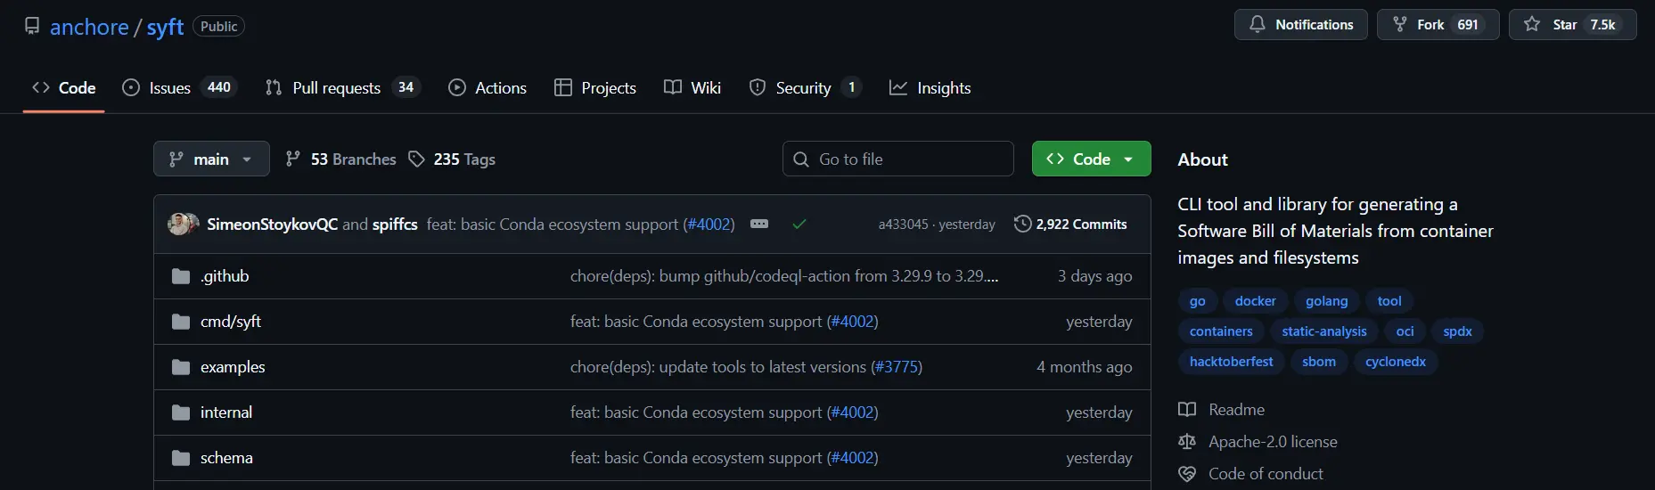Expand the commit details ellipsis button
Image resolution: width=1655 pixels, height=490 pixels.
coord(759,225)
